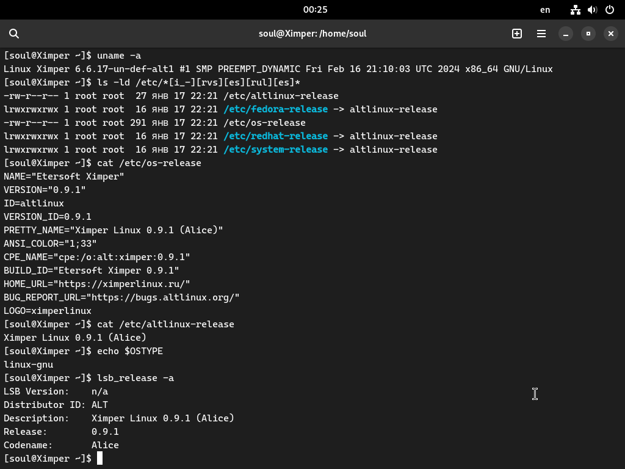Viewport: 625px width, 469px height.
Task: Open the clock showing 00:25
Action: click(x=316, y=10)
